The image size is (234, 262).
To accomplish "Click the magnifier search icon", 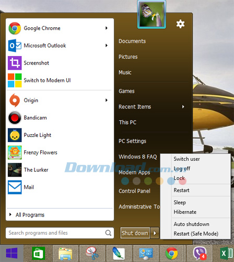I will pos(108,233).
